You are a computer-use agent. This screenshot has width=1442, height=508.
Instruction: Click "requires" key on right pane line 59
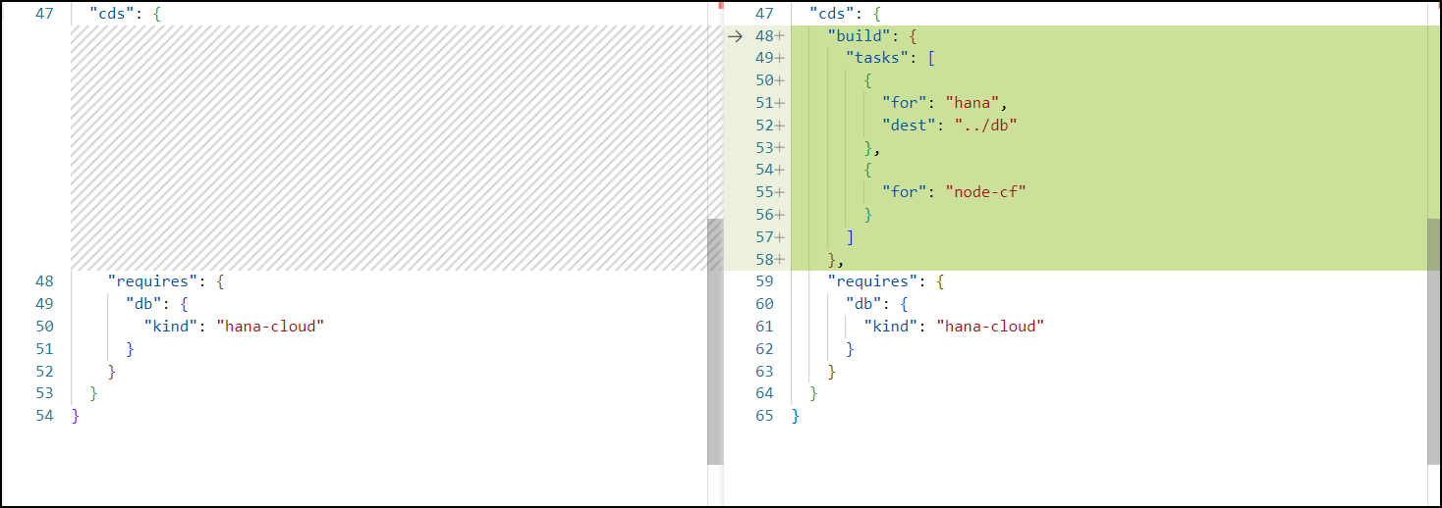click(x=872, y=281)
